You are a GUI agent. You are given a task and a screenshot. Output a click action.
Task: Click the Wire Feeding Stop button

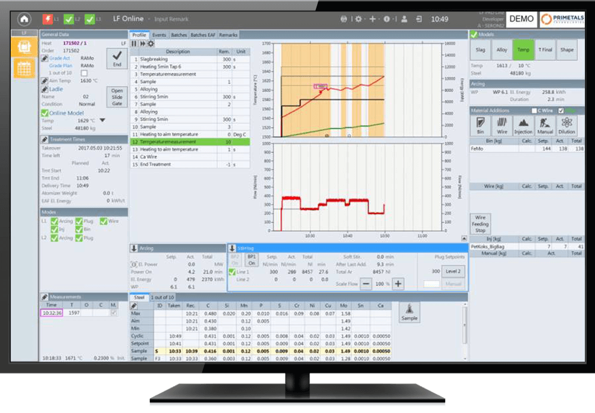pyautogui.click(x=480, y=224)
